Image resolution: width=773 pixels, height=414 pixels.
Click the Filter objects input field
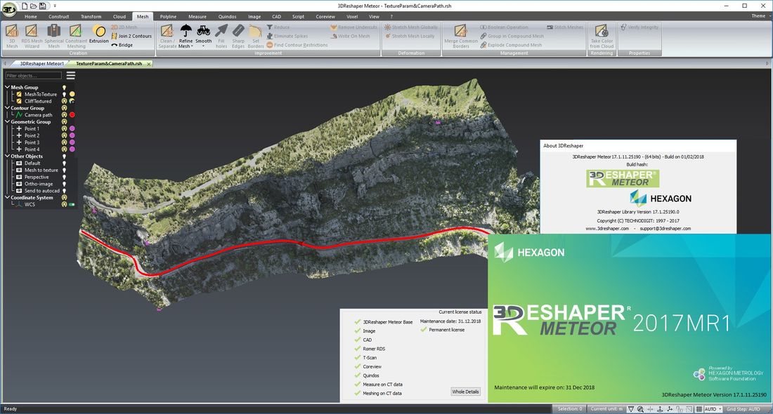click(x=34, y=76)
